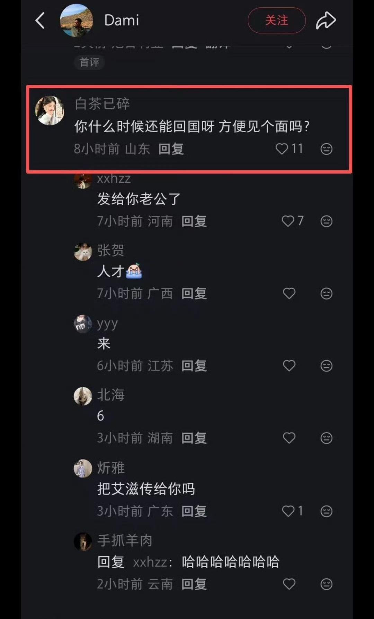Tap the back arrow icon
Screen dimensions: 374x619
point(40,20)
